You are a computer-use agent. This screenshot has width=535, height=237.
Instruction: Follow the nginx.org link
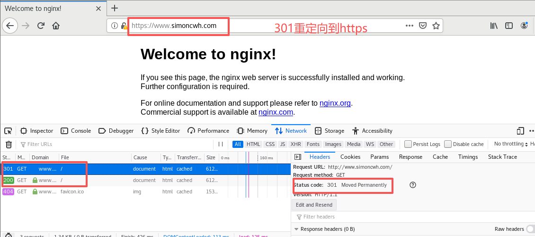click(335, 103)
